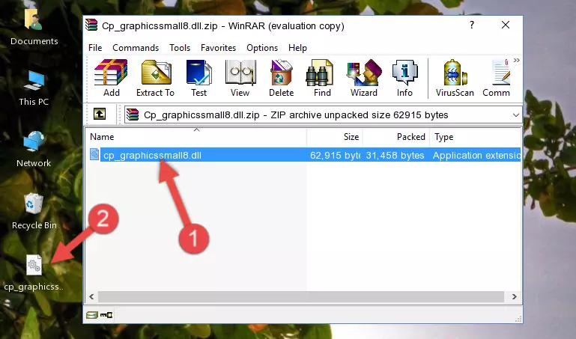Sort by Name column header
The width and height of the screenshot is (576, 339).
coord(196,137)
